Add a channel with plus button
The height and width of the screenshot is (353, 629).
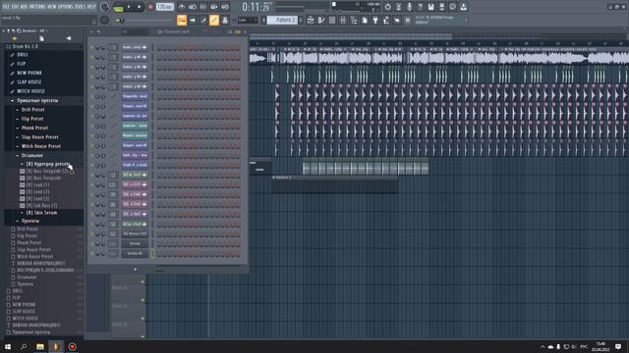click(x=136, y=270)
